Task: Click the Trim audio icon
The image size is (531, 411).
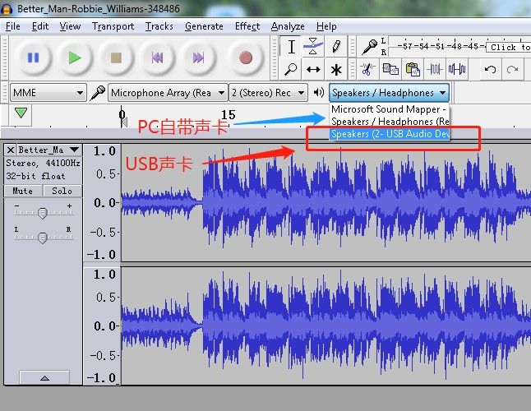Action: coord(435,69)
